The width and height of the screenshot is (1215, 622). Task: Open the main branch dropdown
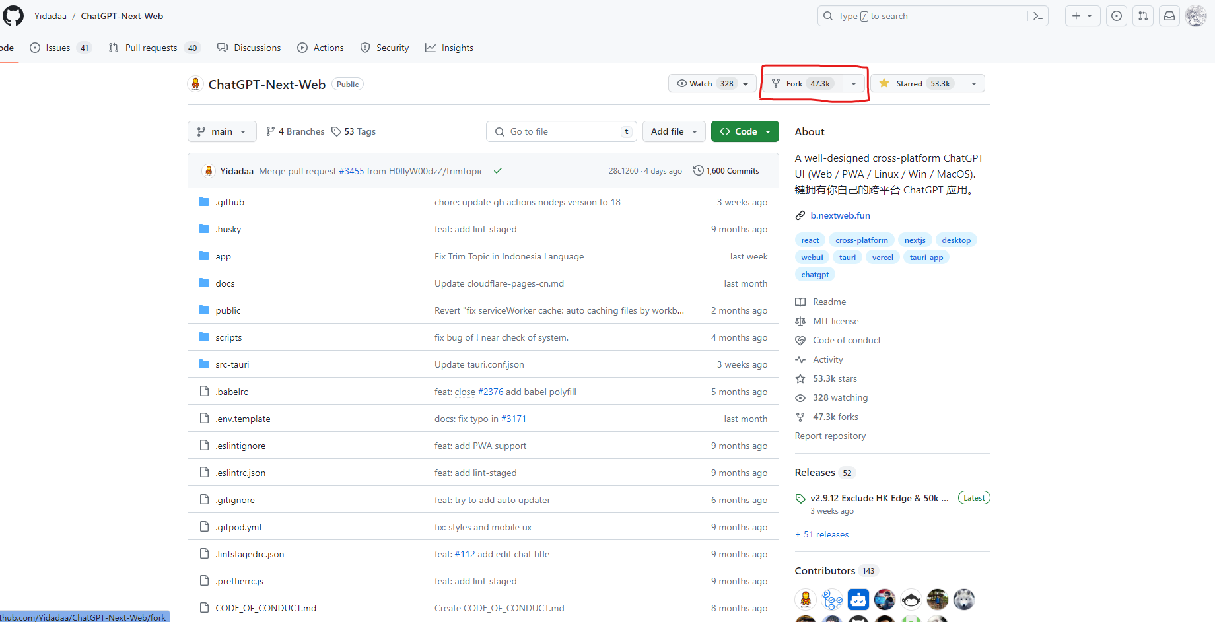222,131
